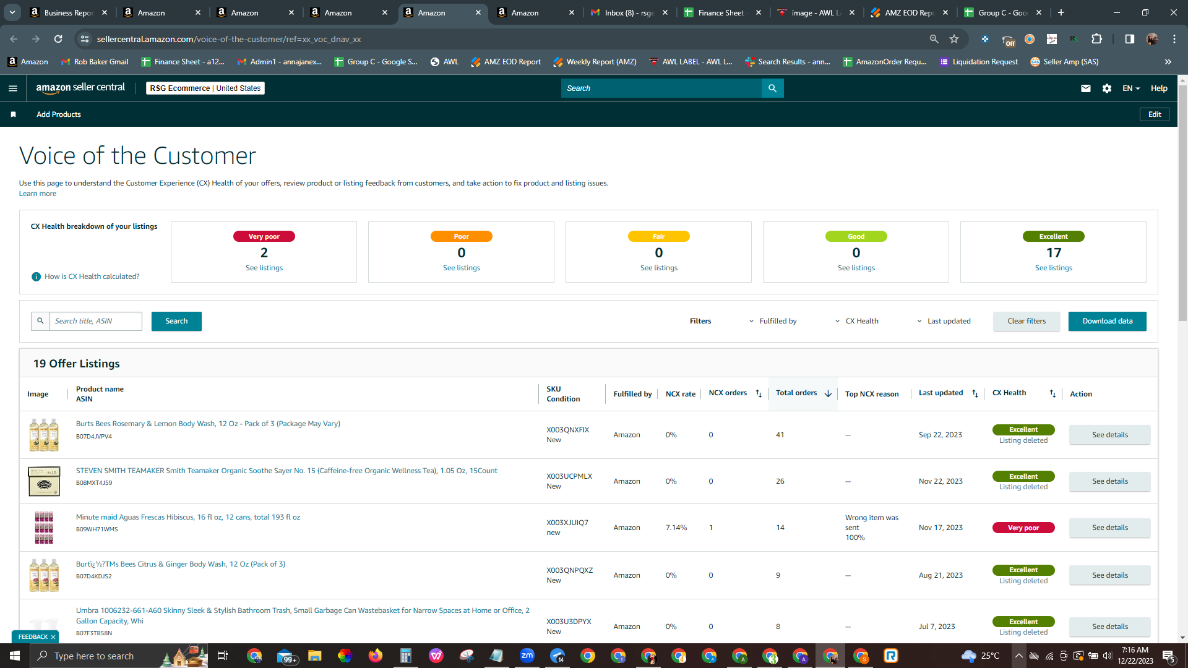Click the Smith Teamaker product thumbnail
Image resolution: width=1188 pixels, height=668 pixels.
44,481
